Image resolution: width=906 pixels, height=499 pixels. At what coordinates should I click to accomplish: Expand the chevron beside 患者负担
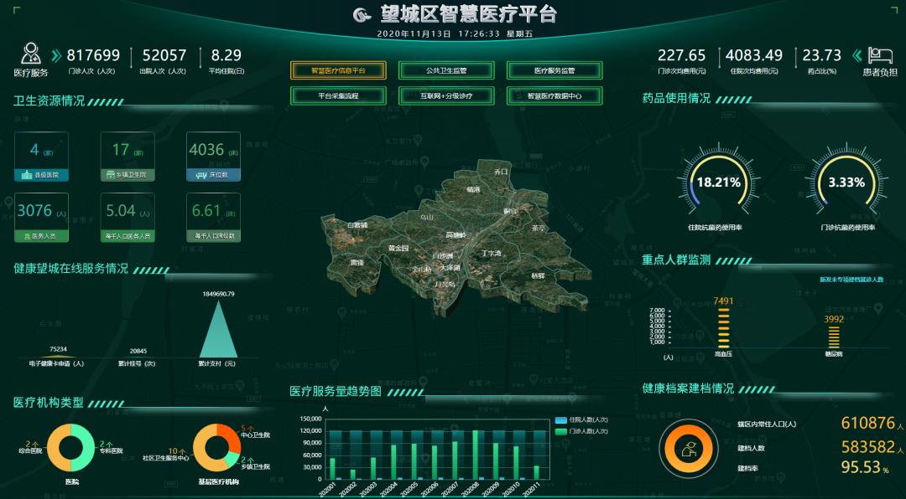[x=857, y=56]
